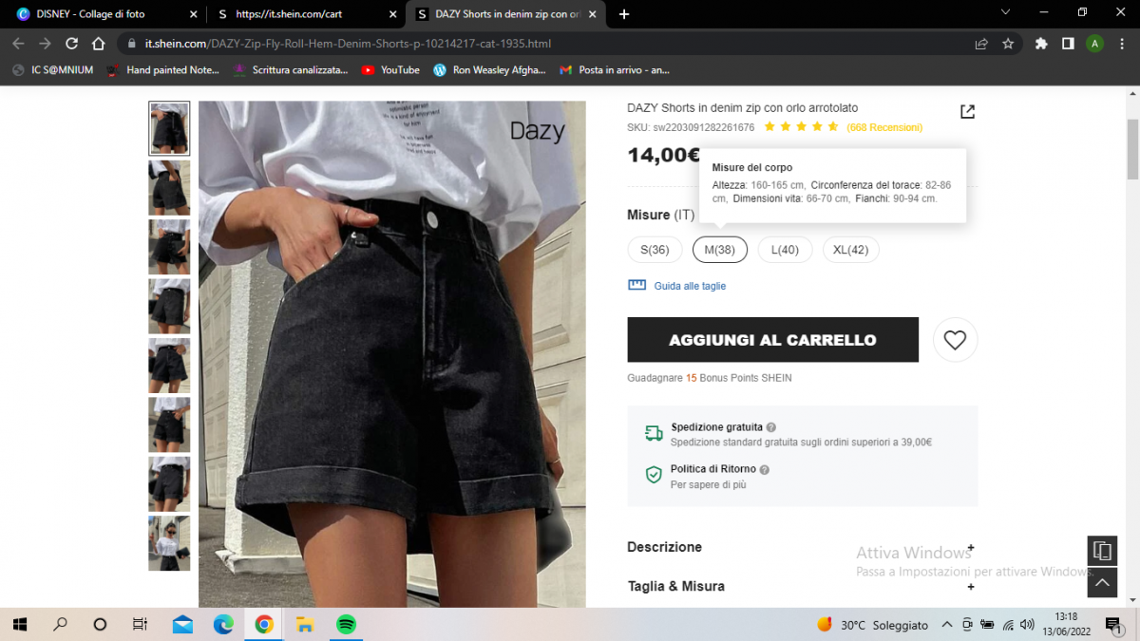Open Microsoft Edge from the taskbar
This screenshot has height=641, width=1140.
tap(223, 625)
